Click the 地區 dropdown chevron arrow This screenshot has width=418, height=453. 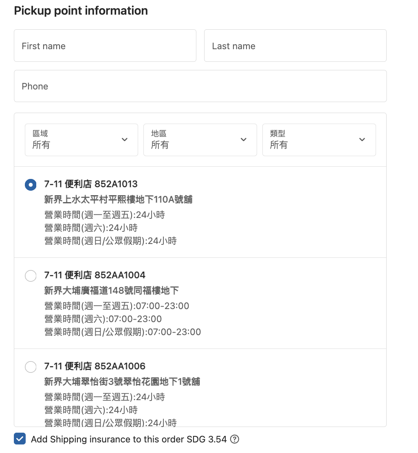click(x=244, y=139)
